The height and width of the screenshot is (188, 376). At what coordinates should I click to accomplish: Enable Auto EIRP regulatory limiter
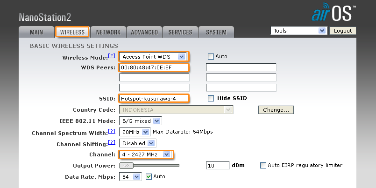click(263, 165)
